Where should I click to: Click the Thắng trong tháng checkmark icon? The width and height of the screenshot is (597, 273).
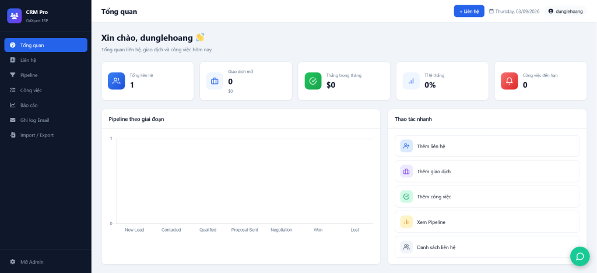[313, 81]
